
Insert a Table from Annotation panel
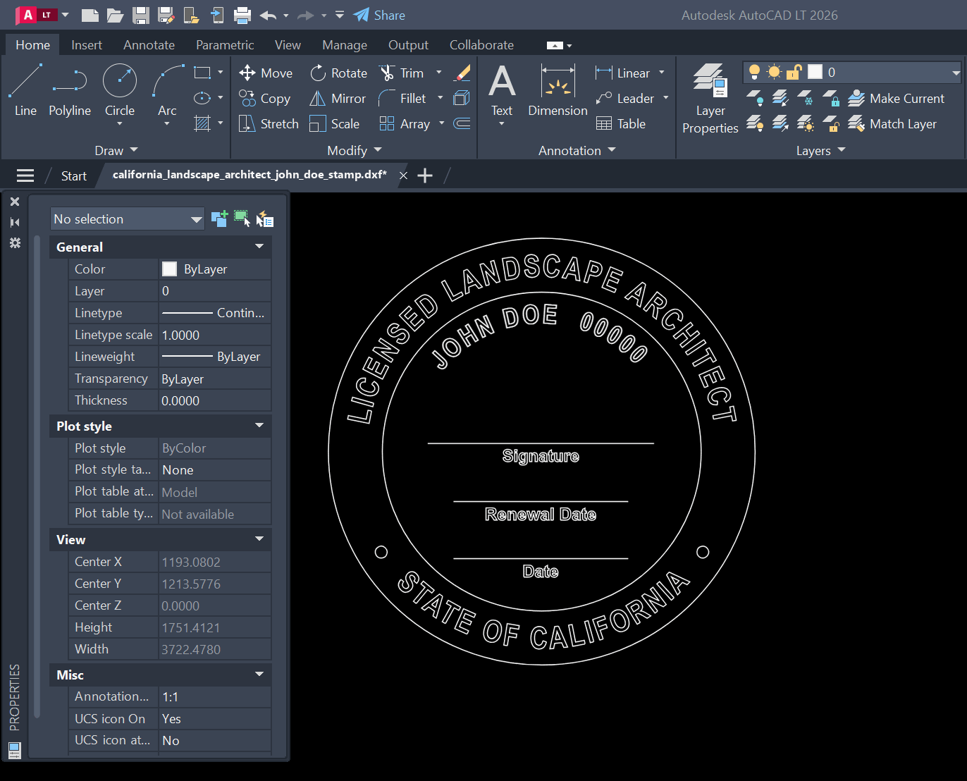tap(621, 124)
